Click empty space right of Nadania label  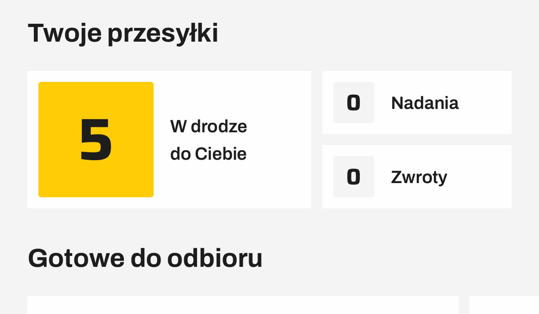tap(485, 103)
